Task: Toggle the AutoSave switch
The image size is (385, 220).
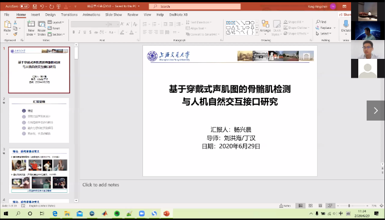Action: [x=24, y=6]
